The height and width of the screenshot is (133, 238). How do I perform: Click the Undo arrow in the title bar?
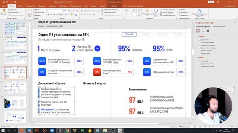point(7,2)
